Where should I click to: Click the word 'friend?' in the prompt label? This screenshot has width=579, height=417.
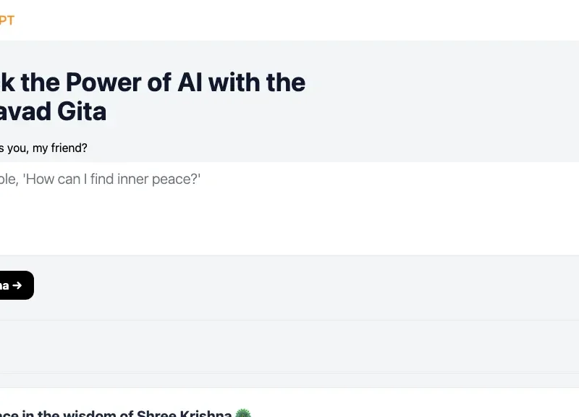69,148
